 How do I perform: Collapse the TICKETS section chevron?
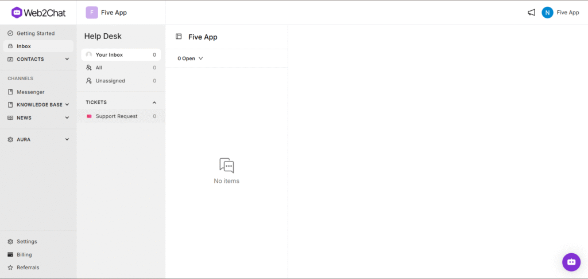(154, 103)
